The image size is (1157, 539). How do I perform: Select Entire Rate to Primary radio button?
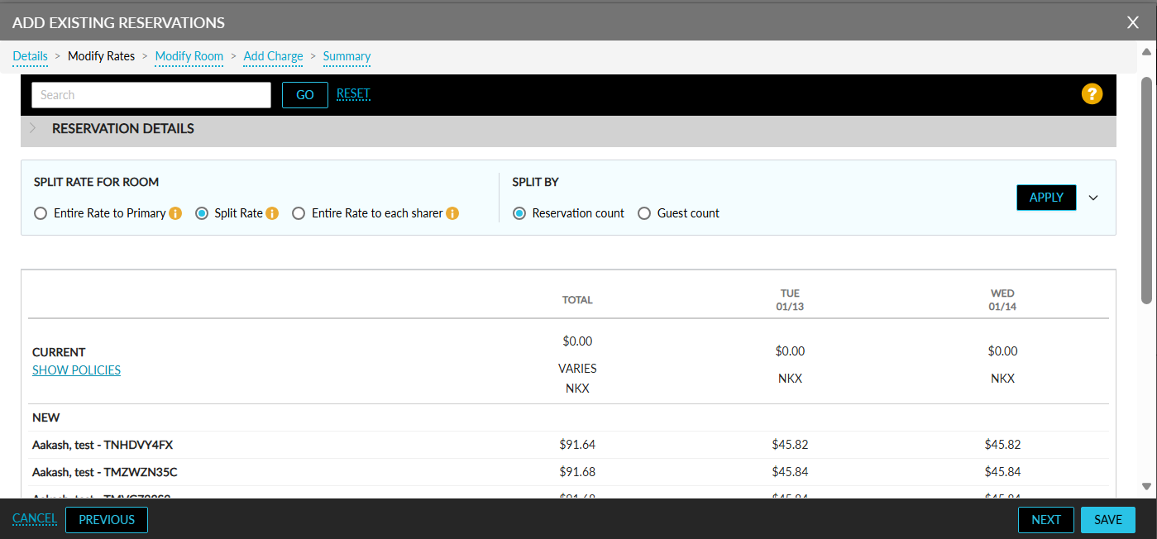41,213
